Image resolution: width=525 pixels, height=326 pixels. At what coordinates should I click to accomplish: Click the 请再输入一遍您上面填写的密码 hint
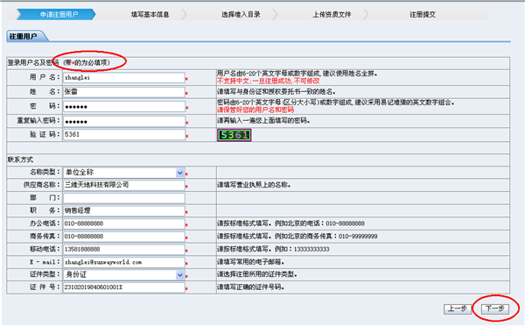point(263,120)
